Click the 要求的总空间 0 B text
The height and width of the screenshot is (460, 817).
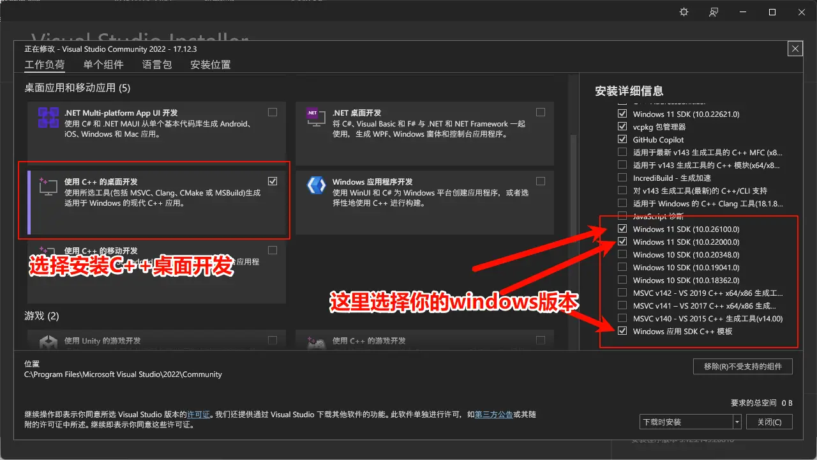761,402
